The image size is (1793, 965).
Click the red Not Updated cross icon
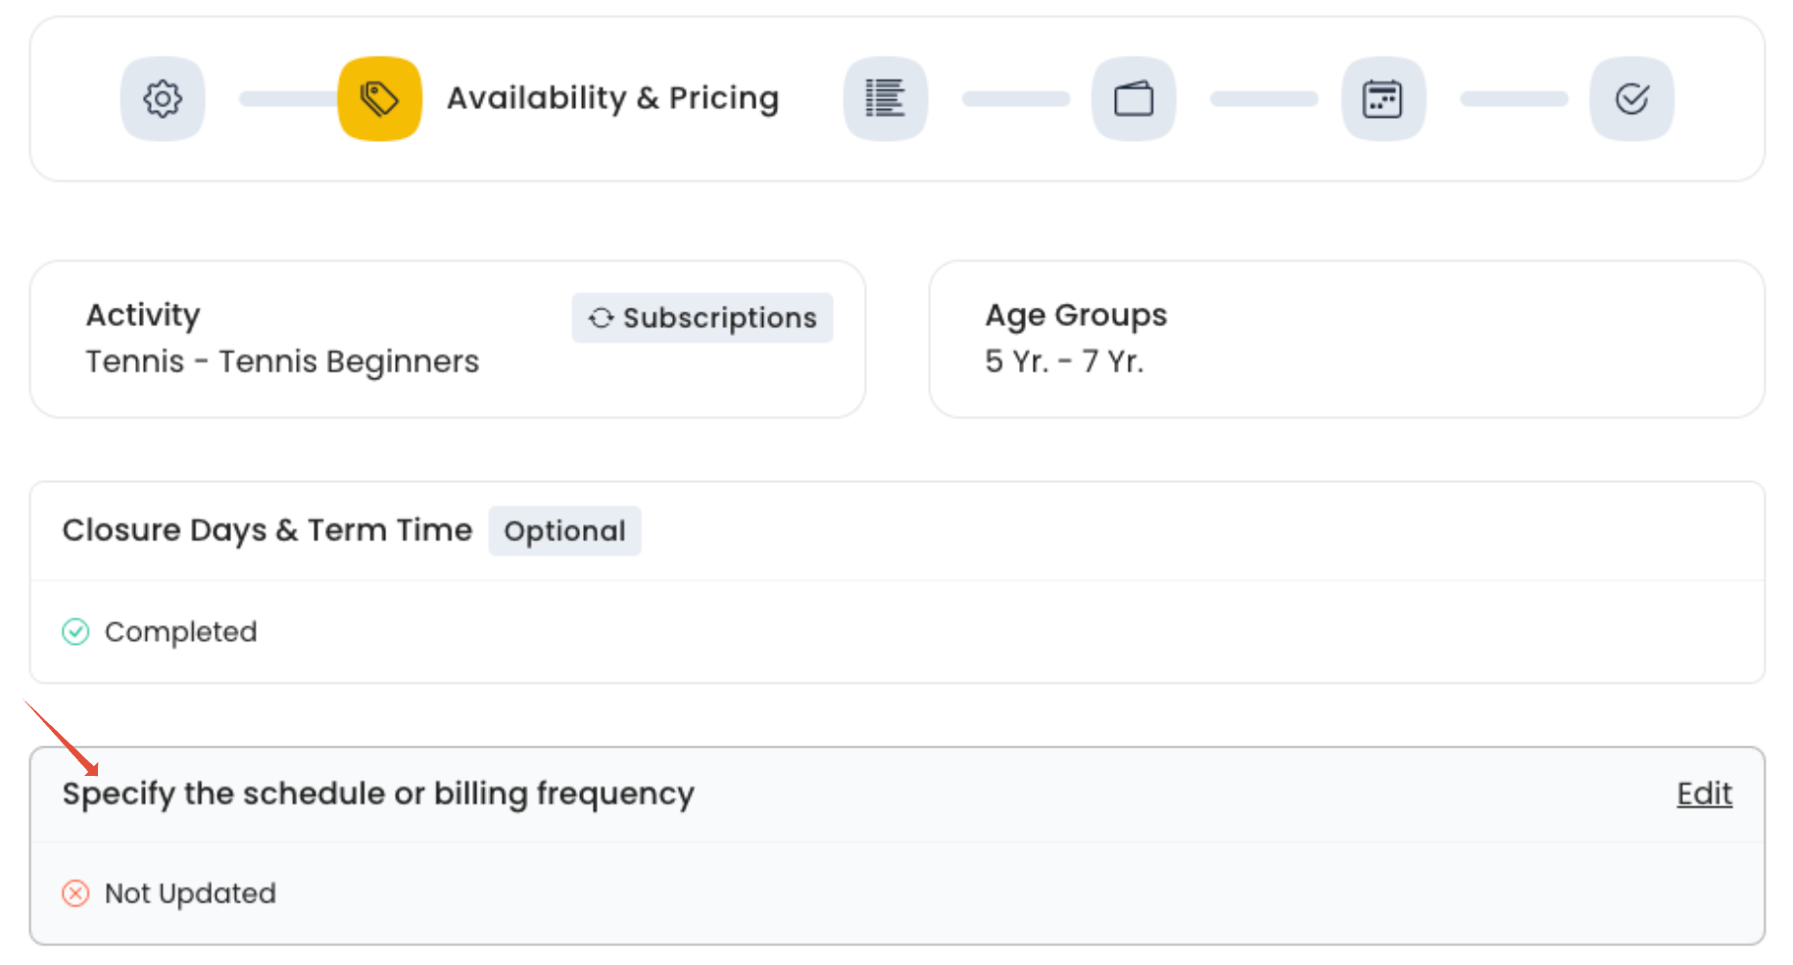(75, 893)
